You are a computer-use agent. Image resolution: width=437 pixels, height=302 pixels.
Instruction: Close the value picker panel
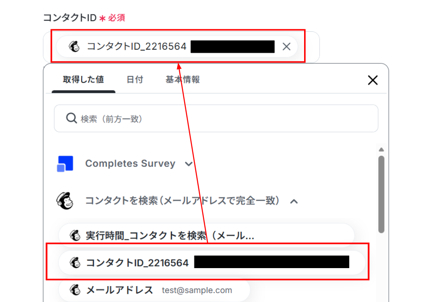coord(372,80)
